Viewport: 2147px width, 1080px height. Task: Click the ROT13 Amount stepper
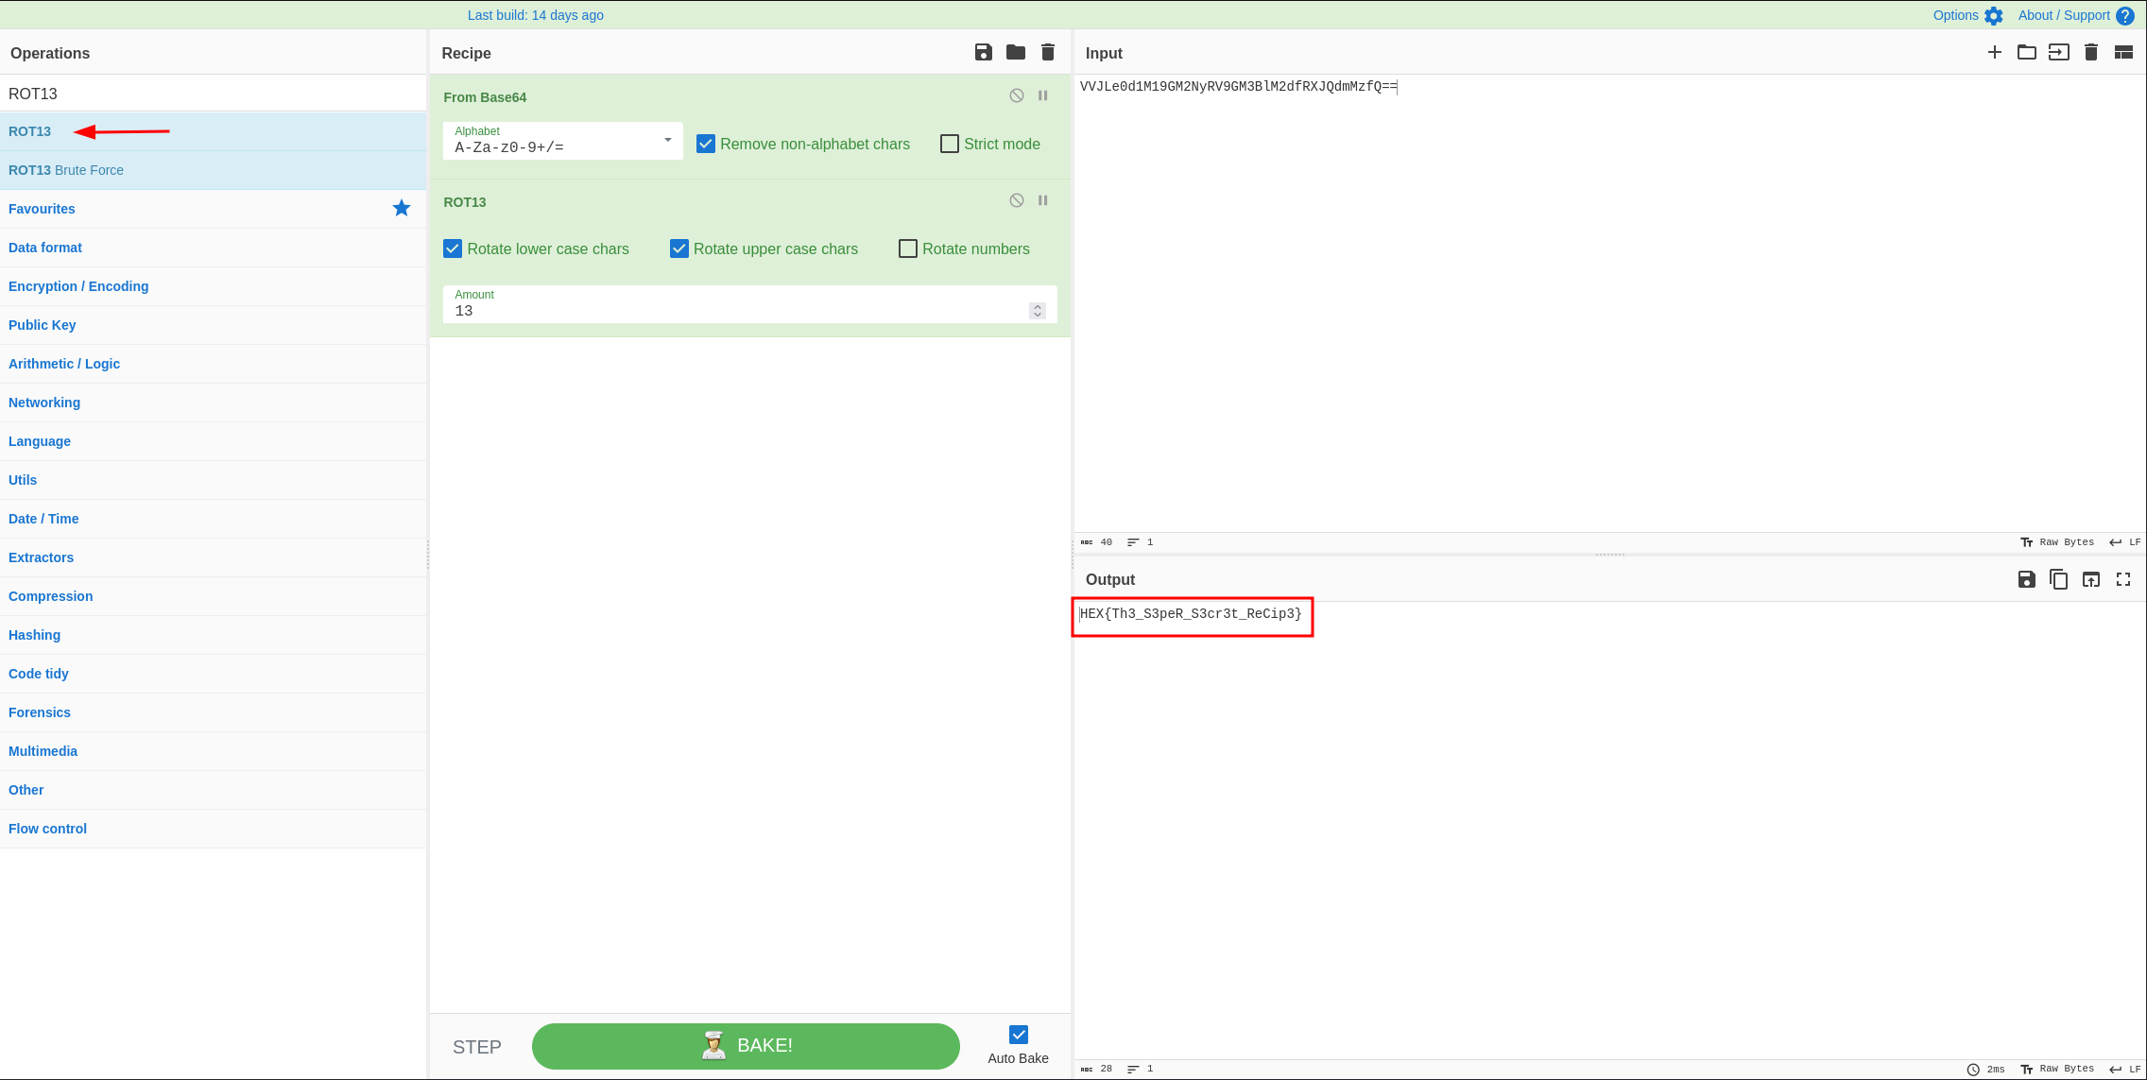(1037, 310)
